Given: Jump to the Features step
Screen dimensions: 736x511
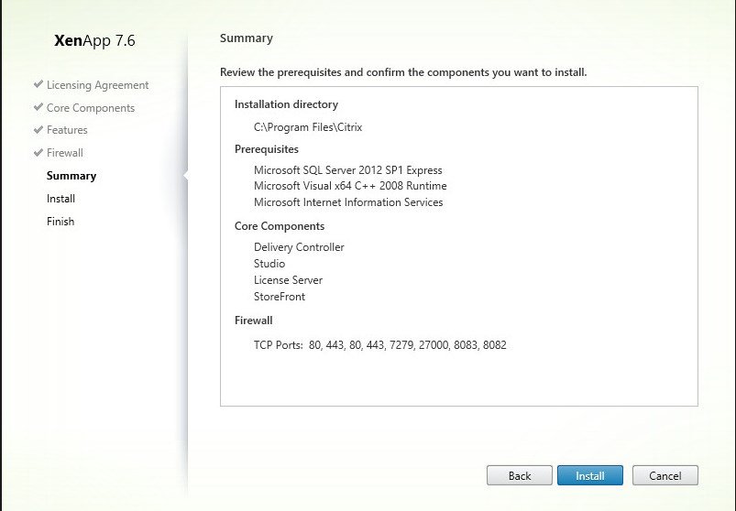Looking at the screenshot, I should tap(67, 130).
